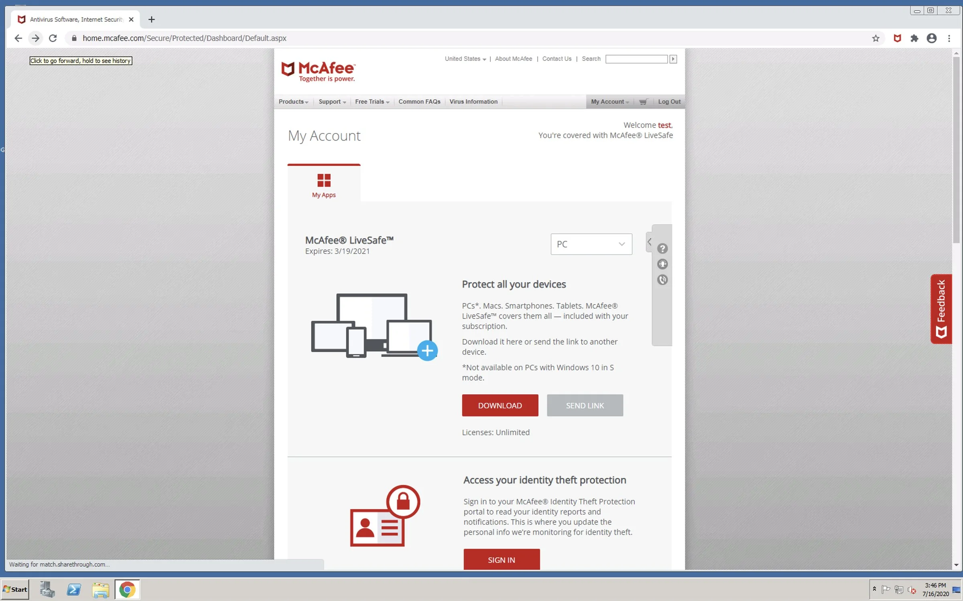Click the page vertical scrollbar
The height and width of the screenshot is (601, 963).
(x=957, y=150)
